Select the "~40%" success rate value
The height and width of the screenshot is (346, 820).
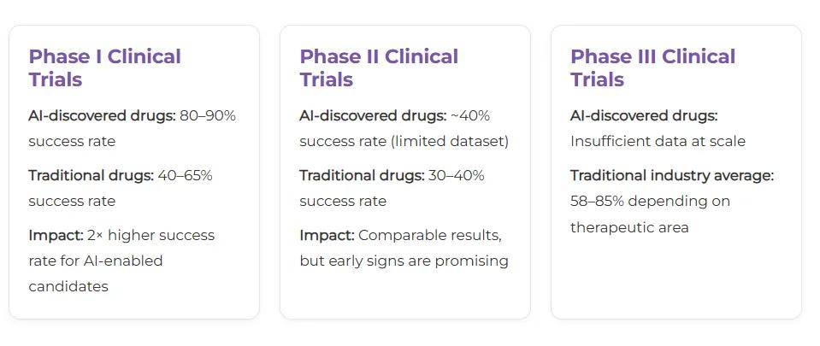click(470, 115)
